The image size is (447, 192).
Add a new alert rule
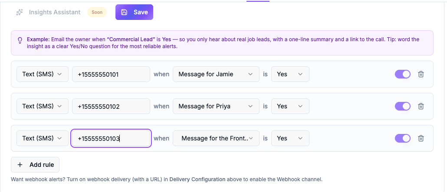click(x=35, y=165)
